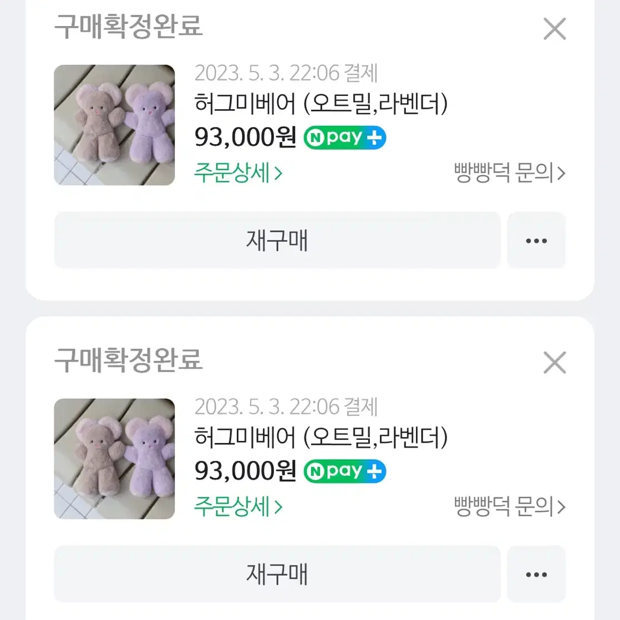620x620 pixels.
Task: Click 재구매 button in the second order
Action: point(277,574)
